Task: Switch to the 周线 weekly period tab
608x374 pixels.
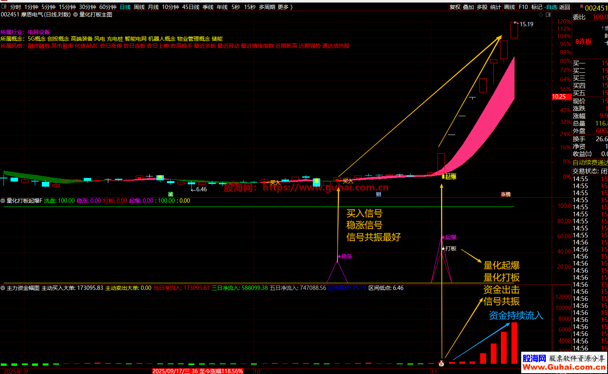Action: pos(139,7)
